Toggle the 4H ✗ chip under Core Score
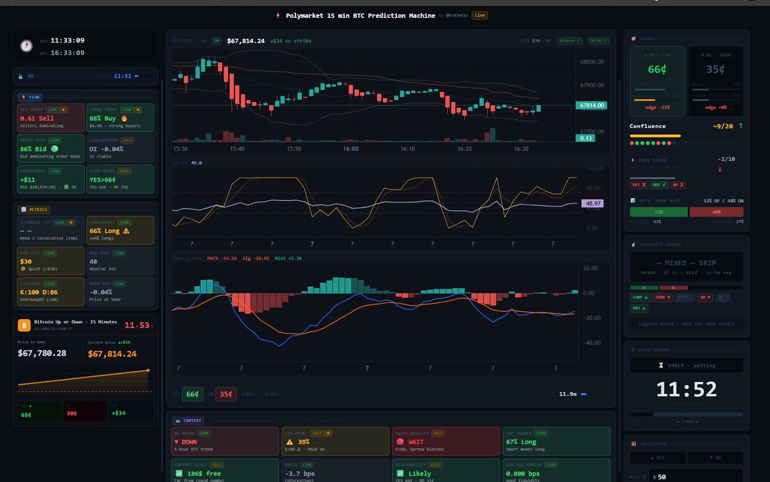 [x=678, y=185]
